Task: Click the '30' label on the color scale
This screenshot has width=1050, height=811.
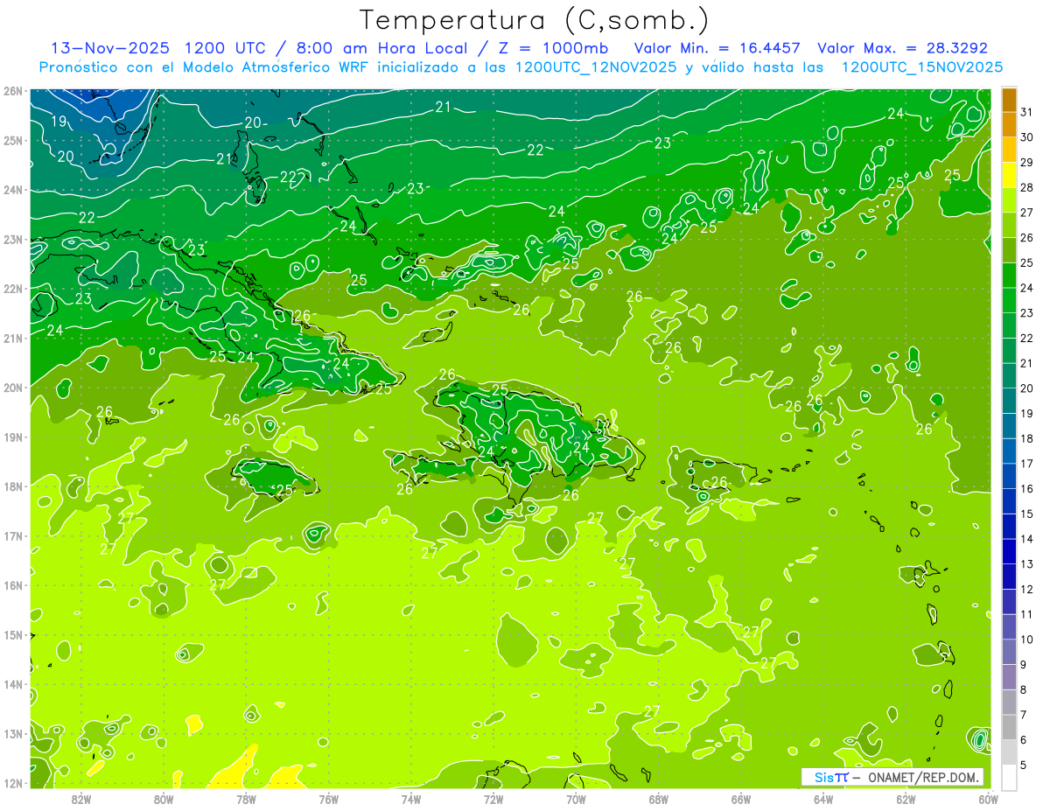Action: 1027,137
